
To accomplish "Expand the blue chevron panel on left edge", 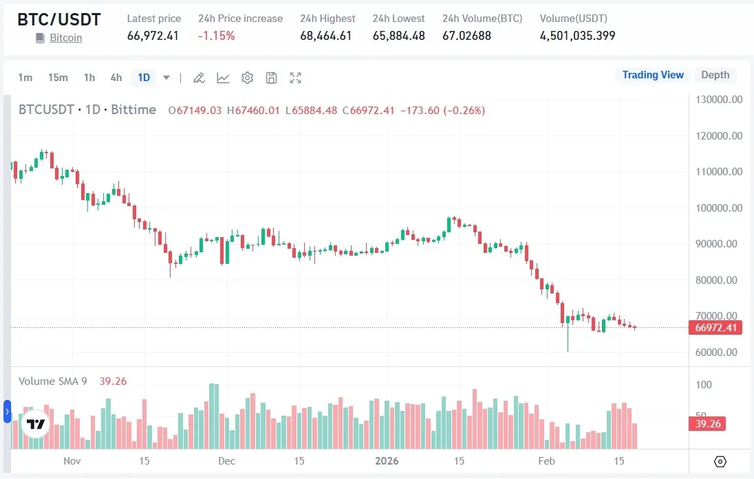I will click(x=7, y=412).
